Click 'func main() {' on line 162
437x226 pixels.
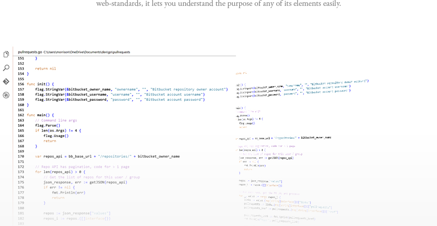coord(40,115)
